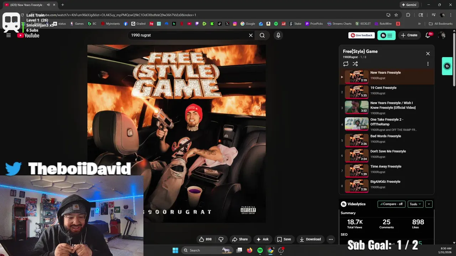
Task: Bookmark this page with the star icon
Action: [396, 15]
